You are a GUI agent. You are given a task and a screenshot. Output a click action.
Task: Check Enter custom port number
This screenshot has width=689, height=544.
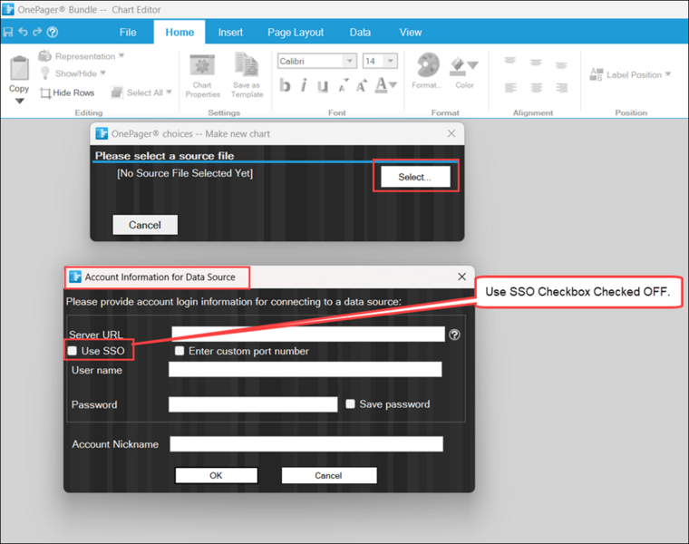pyautogui.click(x=180, y=351)
